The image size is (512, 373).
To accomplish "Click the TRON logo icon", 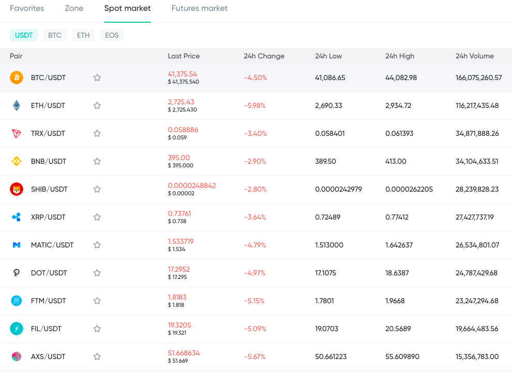I will [17, 134].
